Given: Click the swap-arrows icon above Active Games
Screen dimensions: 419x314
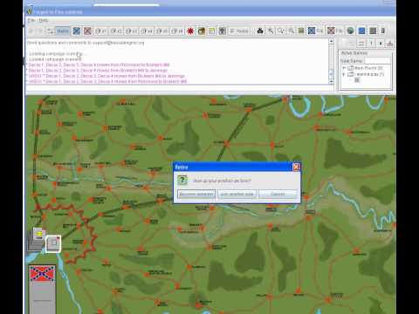Looking at the screenshot, I should click(361, 44).
